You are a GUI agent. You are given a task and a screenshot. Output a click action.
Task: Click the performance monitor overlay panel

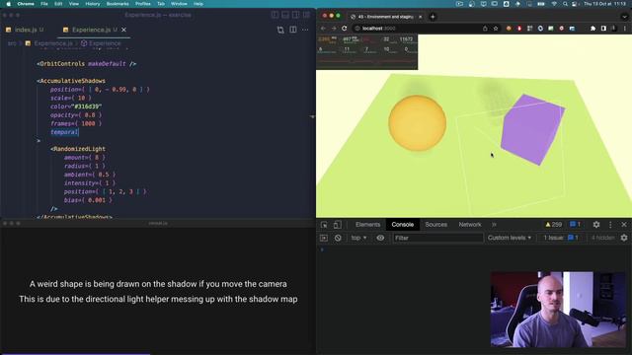(x=366, y=51)
